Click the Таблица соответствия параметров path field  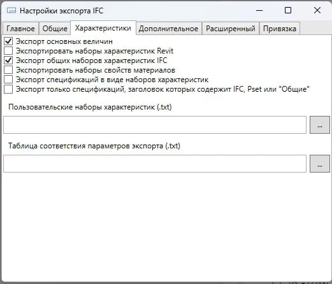pyautogui.click(x=155, y=164)
